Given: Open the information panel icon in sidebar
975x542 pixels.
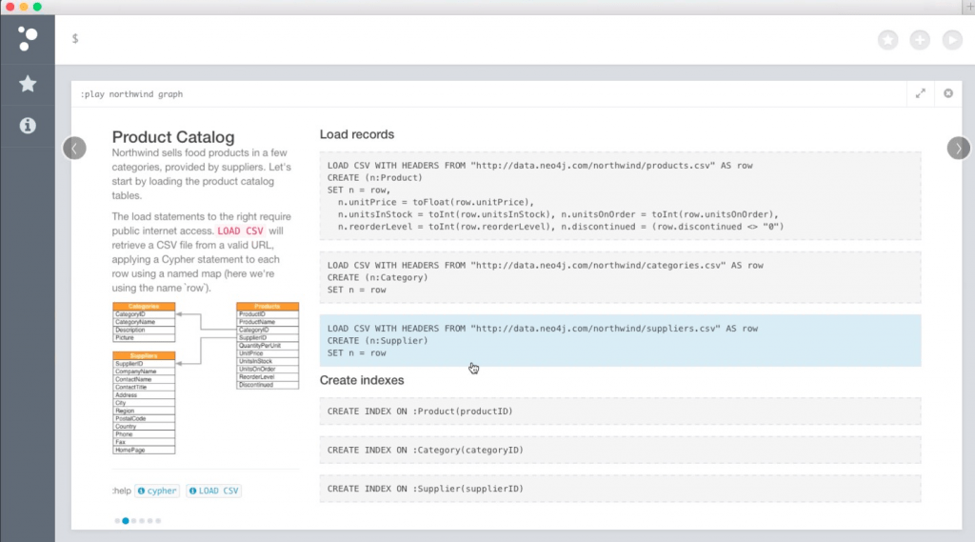Looking at the screenshot, I should [x=28, y=125].
